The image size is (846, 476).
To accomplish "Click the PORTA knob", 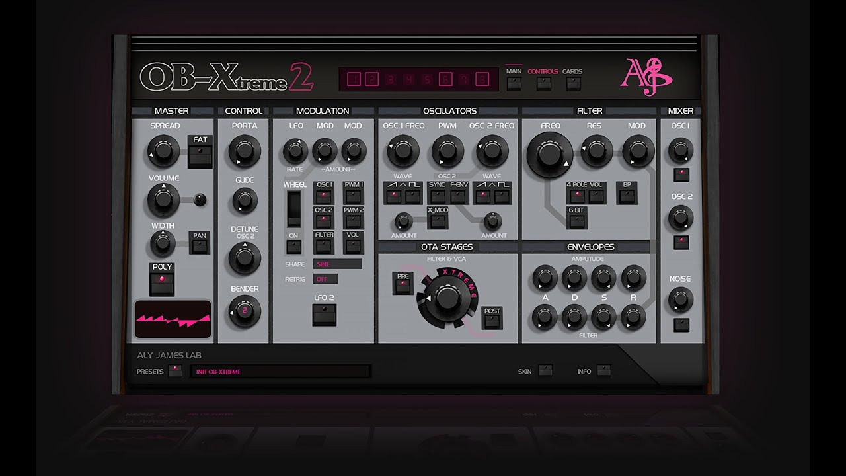I will point(244,151).
